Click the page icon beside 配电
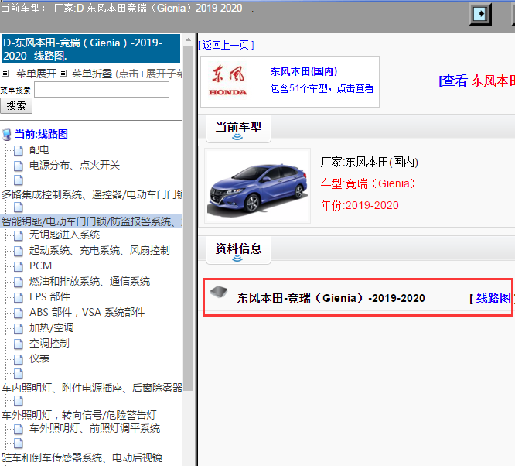Image resolution: width=515 pixels, height=466 pixels. click(x=19, y=151)
